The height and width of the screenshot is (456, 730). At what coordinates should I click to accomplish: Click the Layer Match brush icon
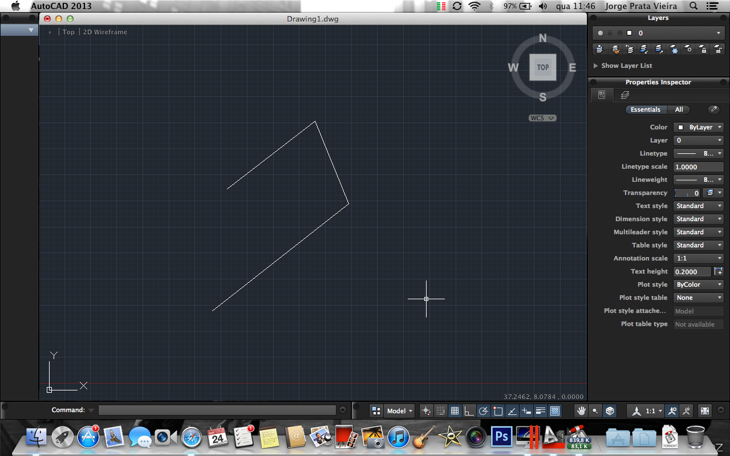tap(615, 50)
